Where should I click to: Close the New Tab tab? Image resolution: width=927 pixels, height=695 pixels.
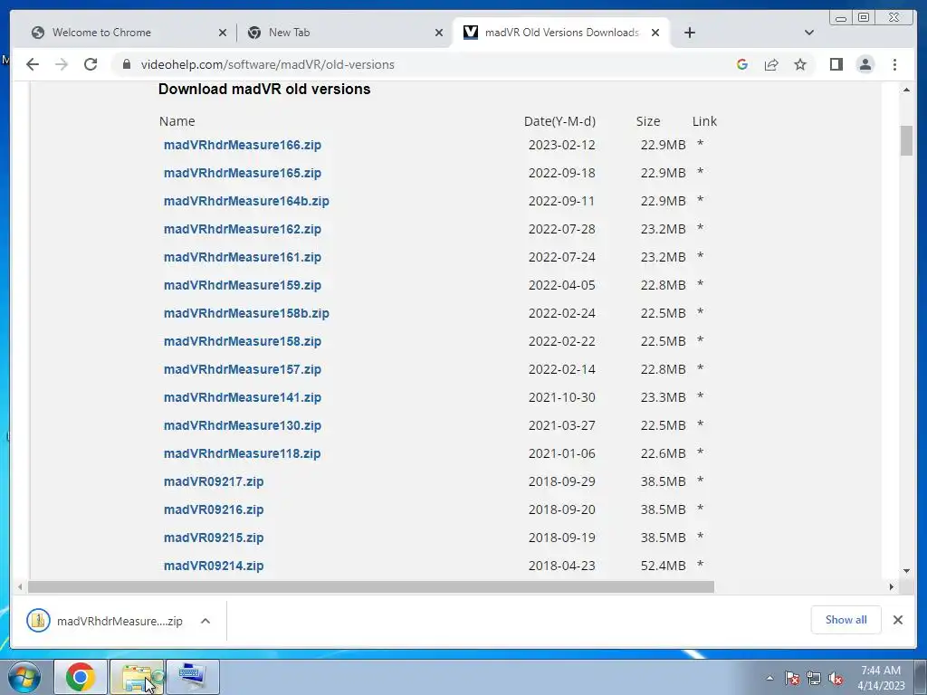(x=439, y=33)
